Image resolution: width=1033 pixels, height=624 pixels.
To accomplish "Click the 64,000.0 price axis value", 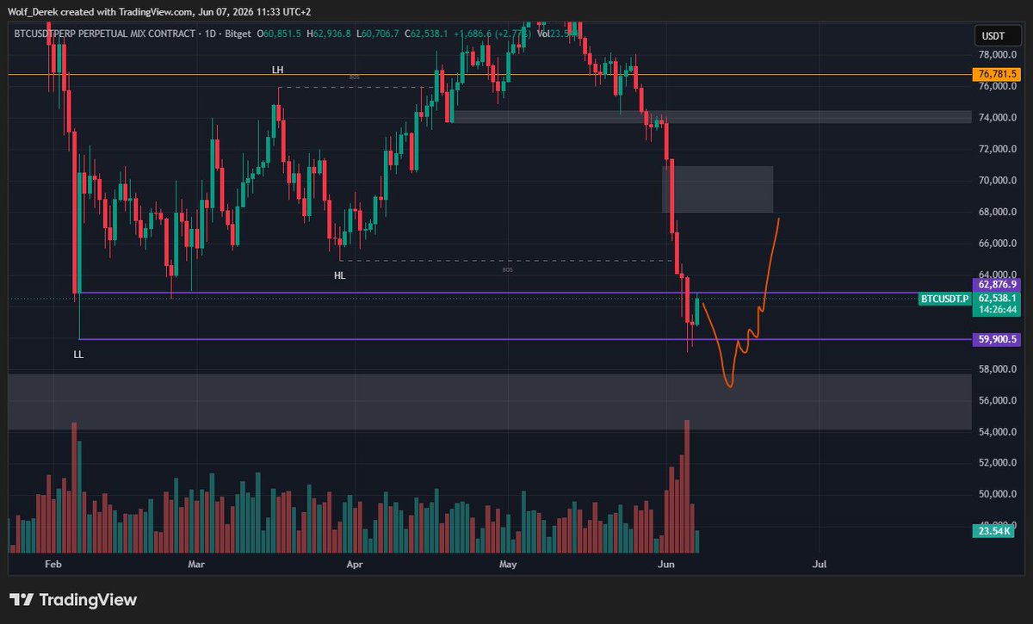I will coord(999,275).
